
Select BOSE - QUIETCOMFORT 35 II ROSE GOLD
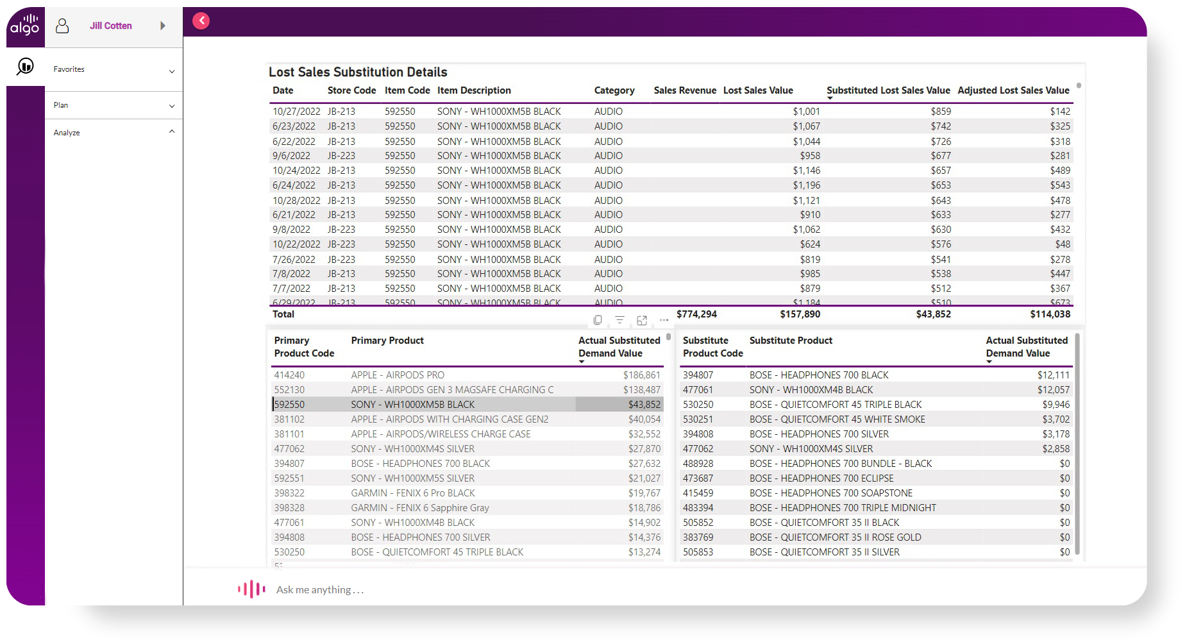pos(835,537)
